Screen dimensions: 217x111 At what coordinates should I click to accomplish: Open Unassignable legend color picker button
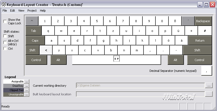27,95
